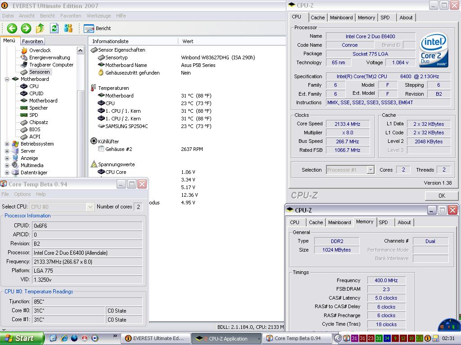Click the green Forward arrow in EVEREST toolbar
The height and width of the screenshot is (345, 461).
tap(26, 28)
